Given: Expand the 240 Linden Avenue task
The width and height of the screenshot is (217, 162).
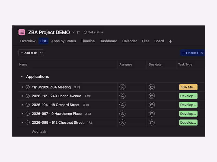Looking at the screenshot, I should [x=22, y=96].
